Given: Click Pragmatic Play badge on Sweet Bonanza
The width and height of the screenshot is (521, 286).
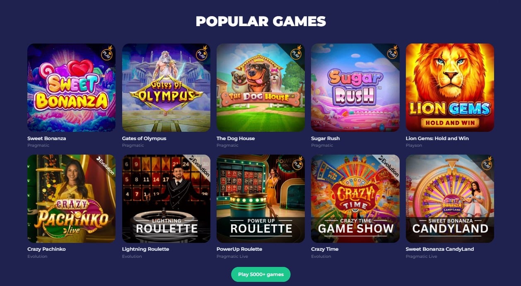Looking at the screenshot, I should click(x=107, y=53).
